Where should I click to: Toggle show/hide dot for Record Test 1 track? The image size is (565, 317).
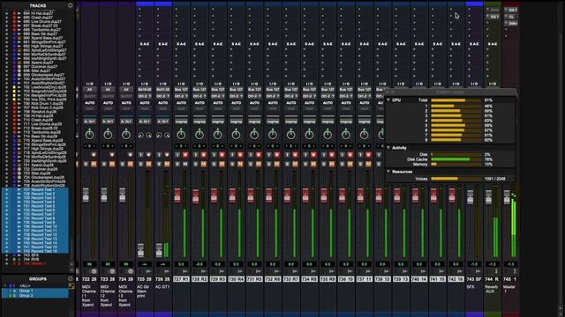6,189
